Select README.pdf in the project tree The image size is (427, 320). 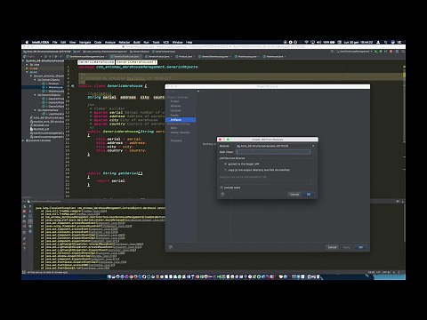[39, 129]
